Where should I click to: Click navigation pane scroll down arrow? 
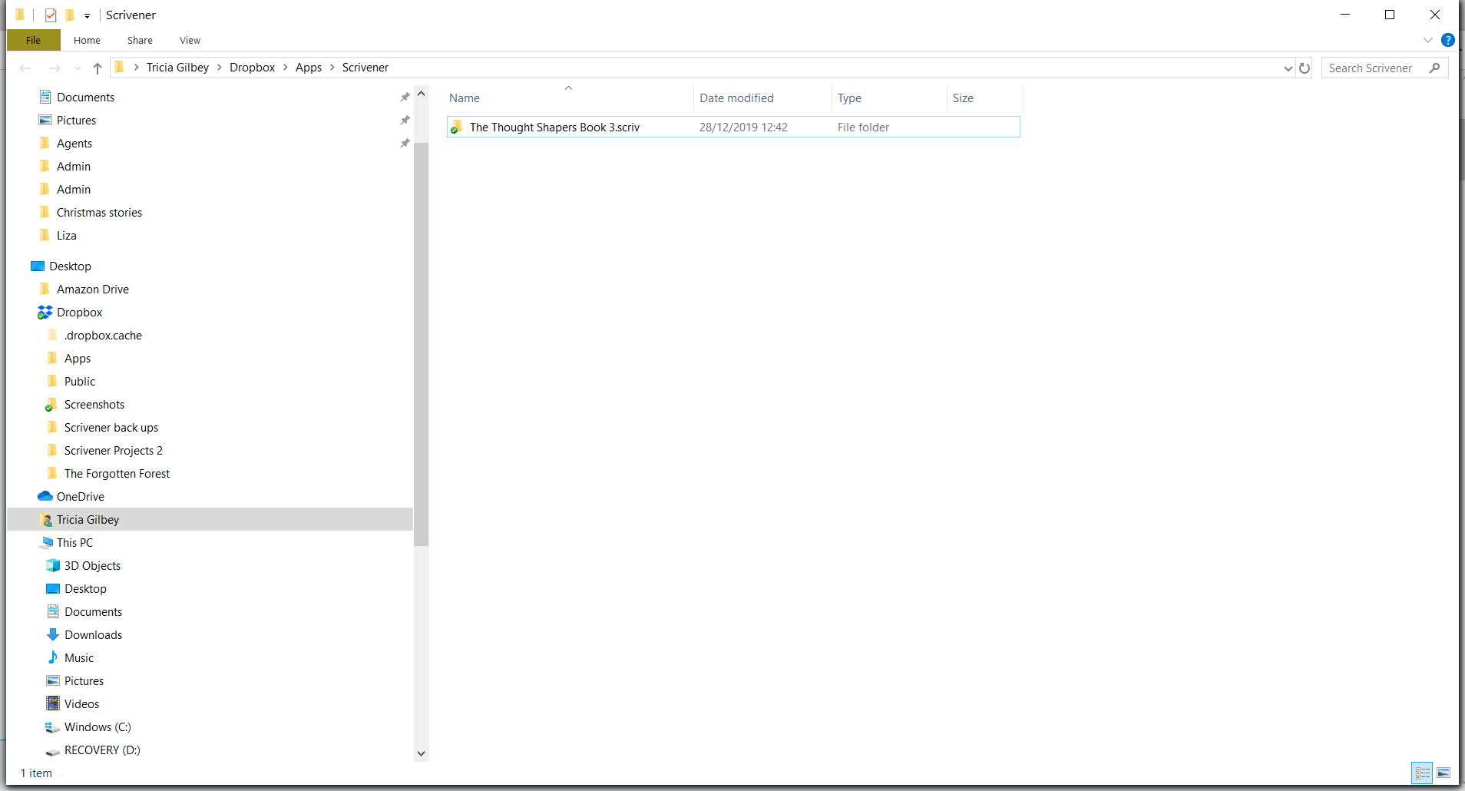click(421, 753)
